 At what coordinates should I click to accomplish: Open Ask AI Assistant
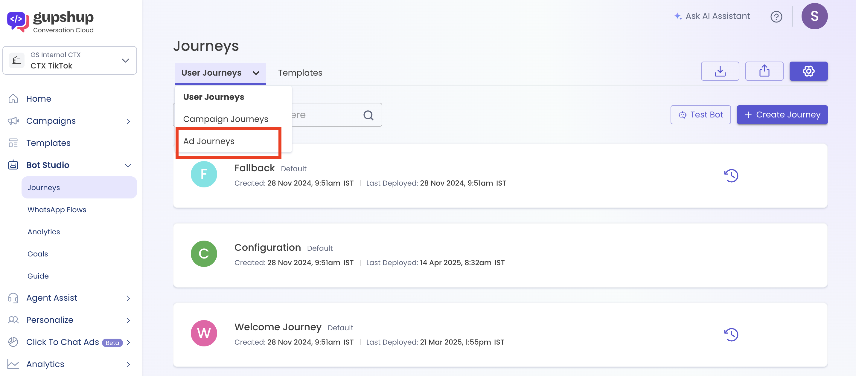click(712, 16)
